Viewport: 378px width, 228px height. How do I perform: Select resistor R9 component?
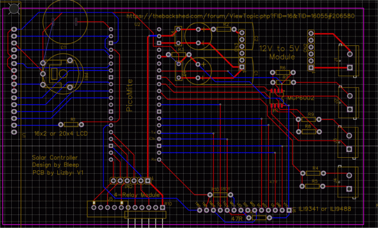point(308,119)
